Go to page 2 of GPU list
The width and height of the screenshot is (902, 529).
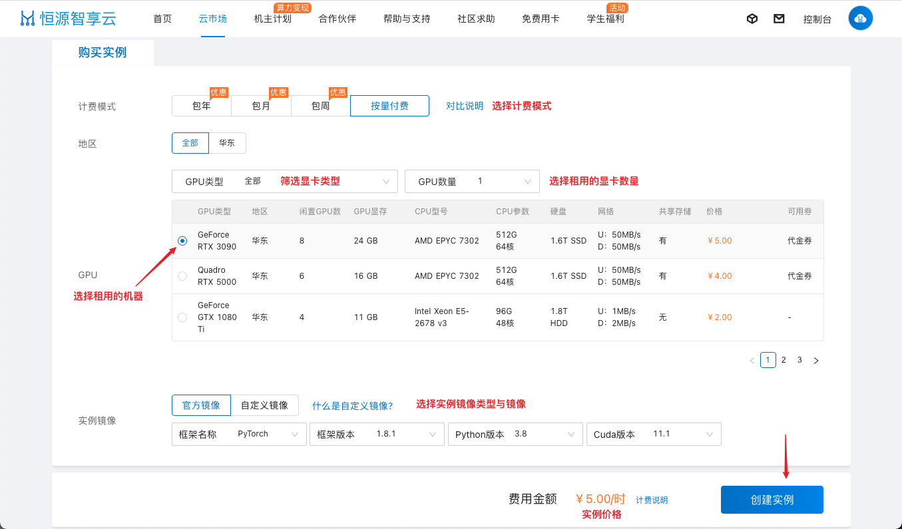click(x=784, y=360)
